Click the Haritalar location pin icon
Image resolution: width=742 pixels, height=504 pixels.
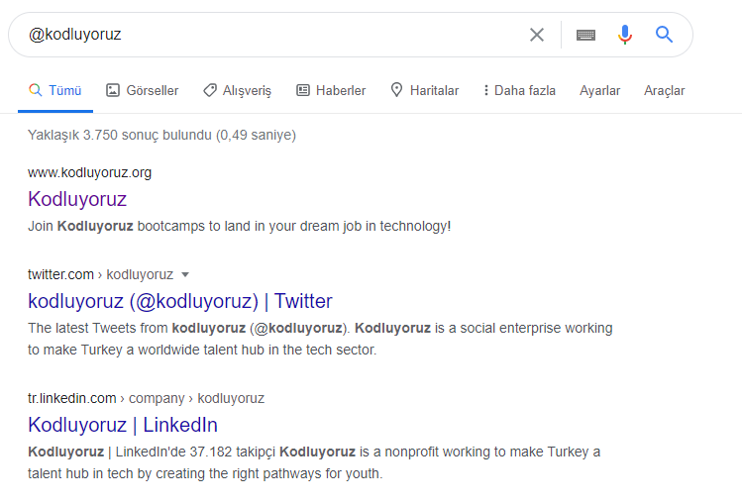tap(396, 90)
